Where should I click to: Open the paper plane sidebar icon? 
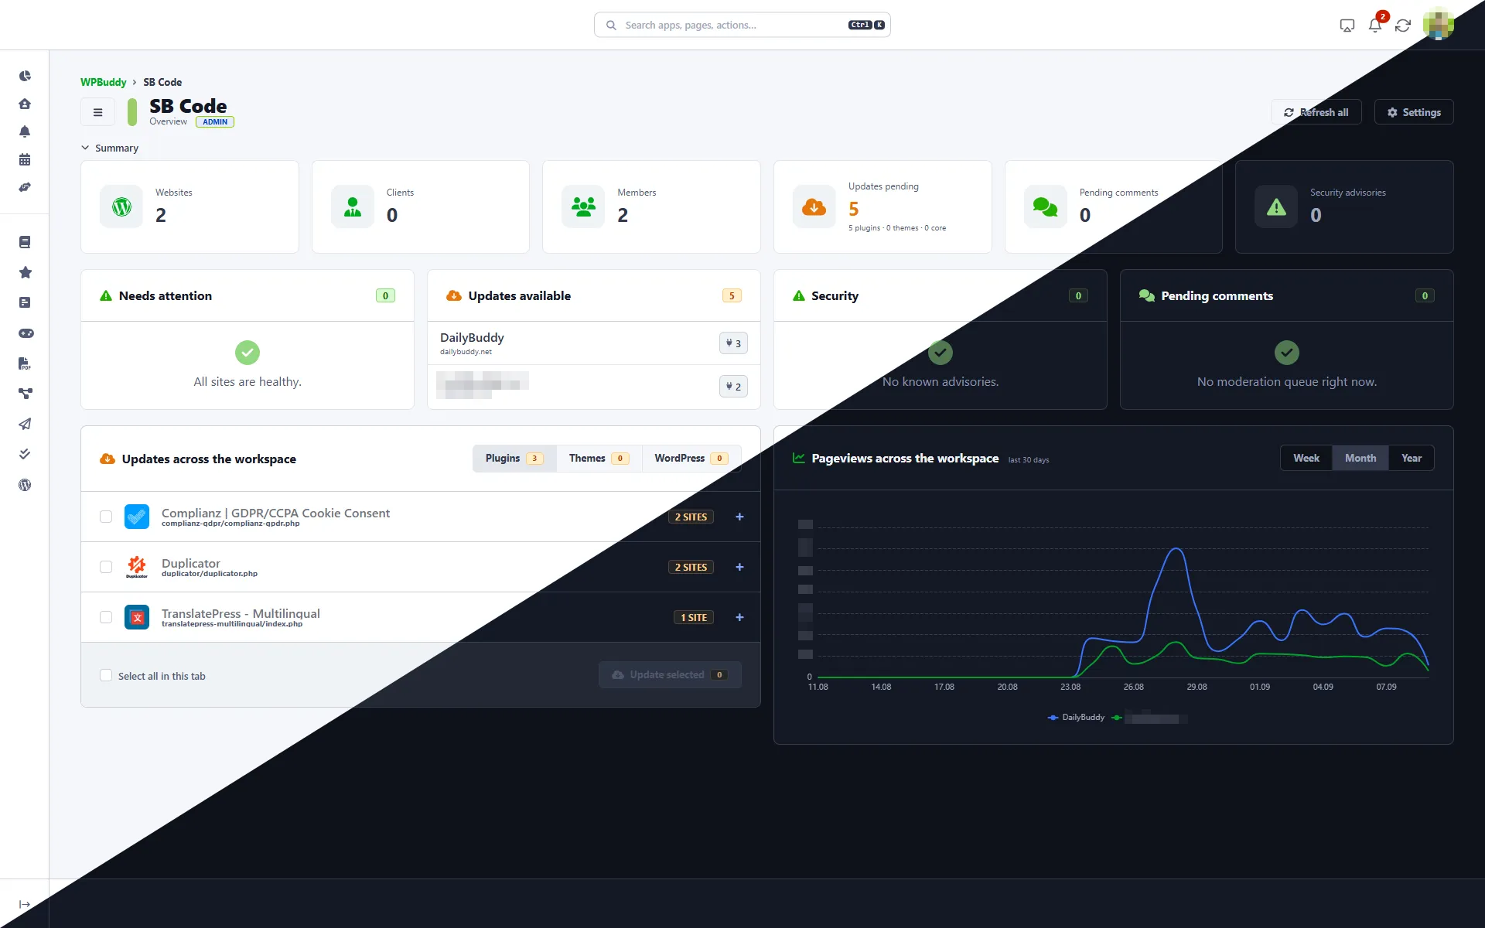pos(25,424)
